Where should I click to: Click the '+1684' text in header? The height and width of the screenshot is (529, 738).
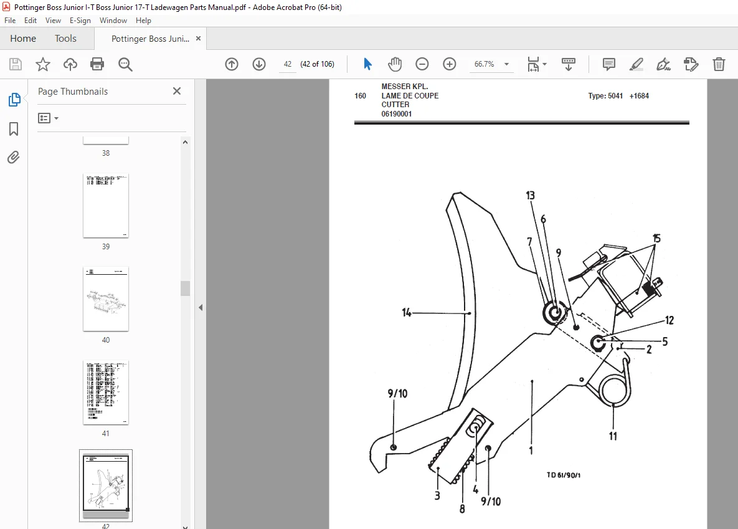pyautogui.click(x=639, y=95)
